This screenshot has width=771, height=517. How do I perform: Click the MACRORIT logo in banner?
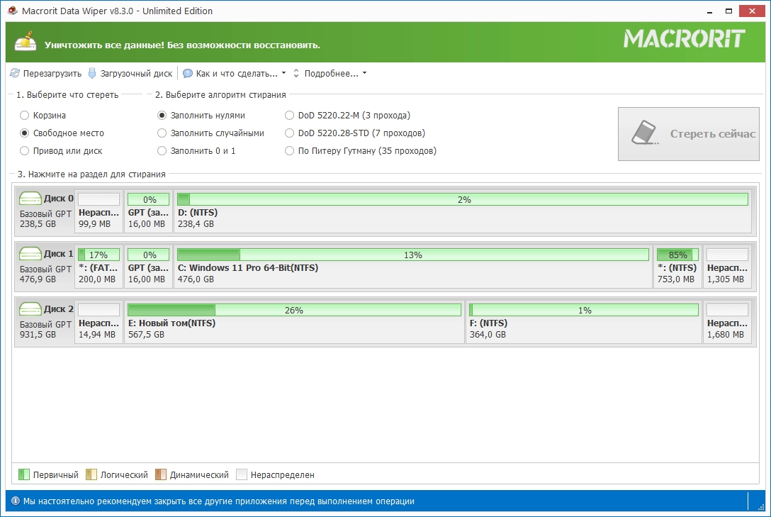point(684,39)
